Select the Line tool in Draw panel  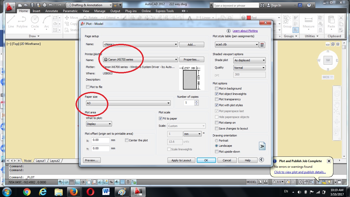coord(11,22)
